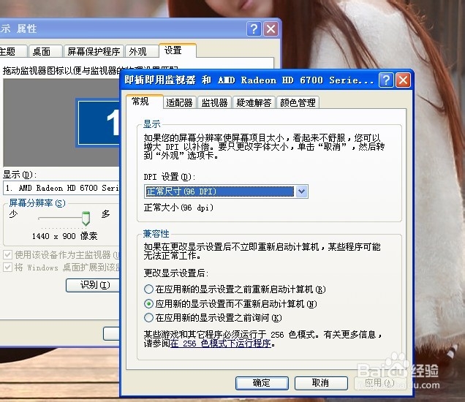Click the 正常大小 (96 dpi) label
465x402 pixels.
tap(178, 208)
